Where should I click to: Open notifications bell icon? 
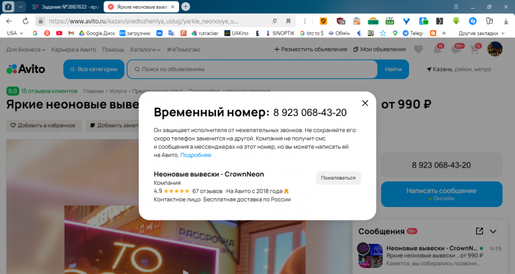pos(437,50)
